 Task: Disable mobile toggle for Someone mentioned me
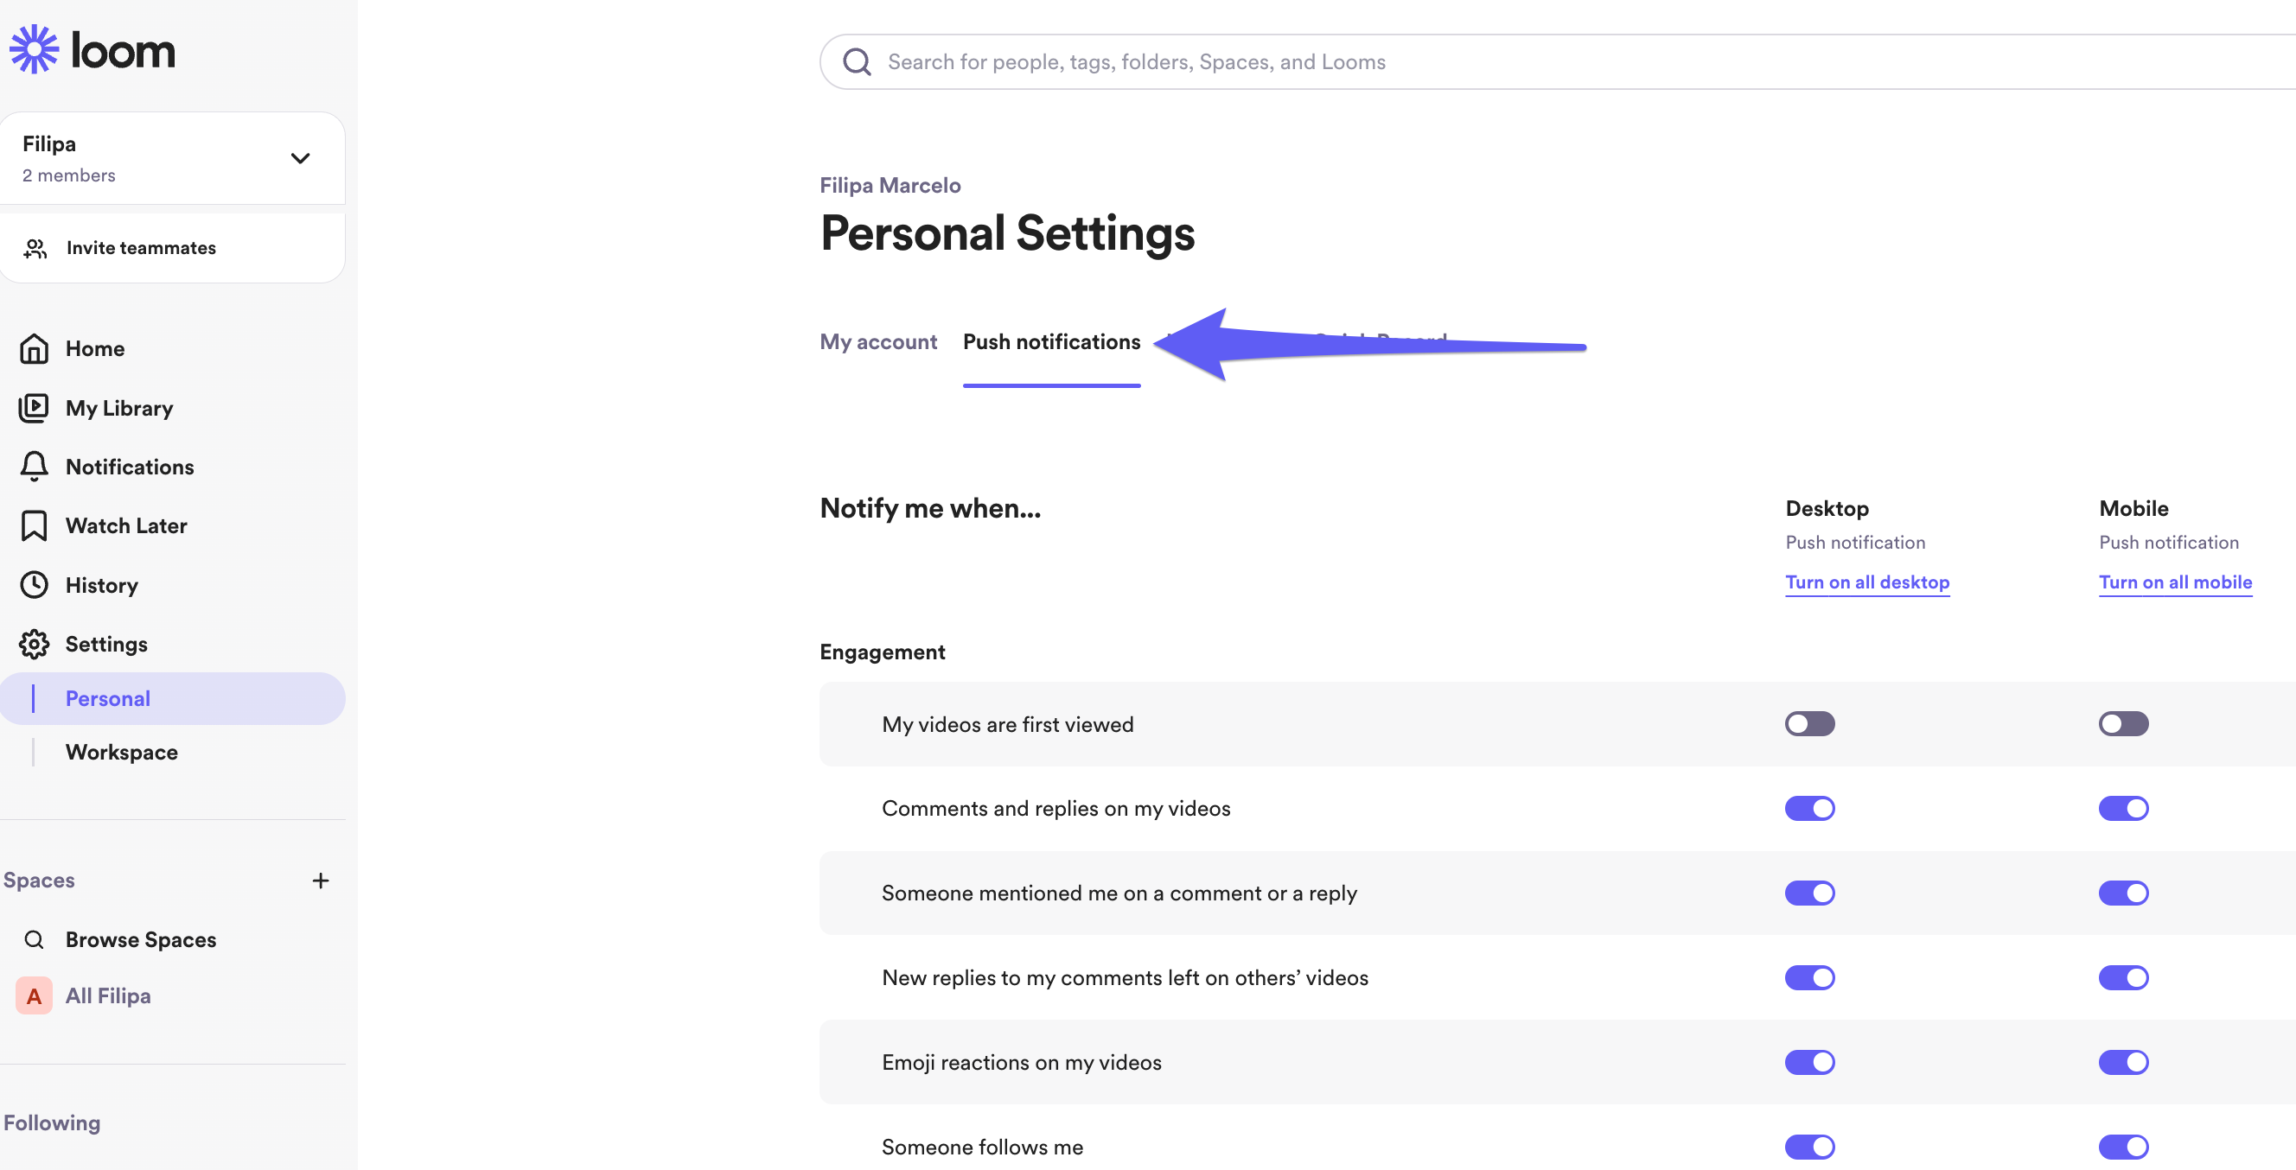pos(2123,893)
